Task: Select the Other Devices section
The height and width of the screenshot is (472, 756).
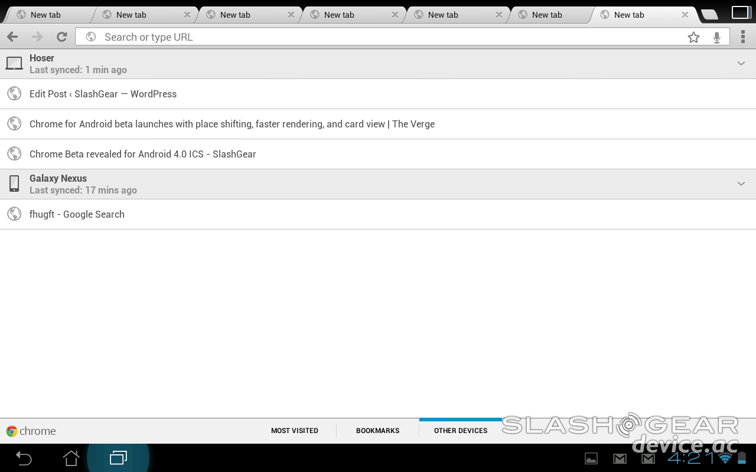Action: [461, 431]
